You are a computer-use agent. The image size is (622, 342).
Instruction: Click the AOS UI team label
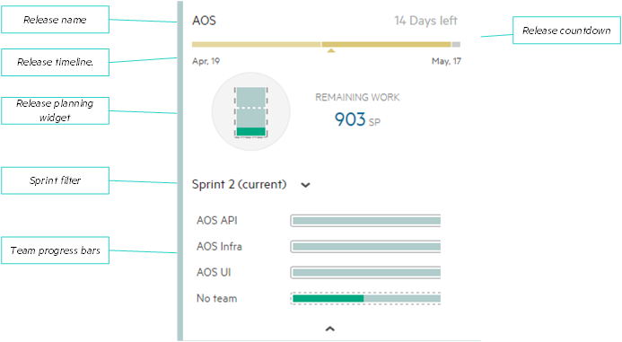click(x=214, y=273)
